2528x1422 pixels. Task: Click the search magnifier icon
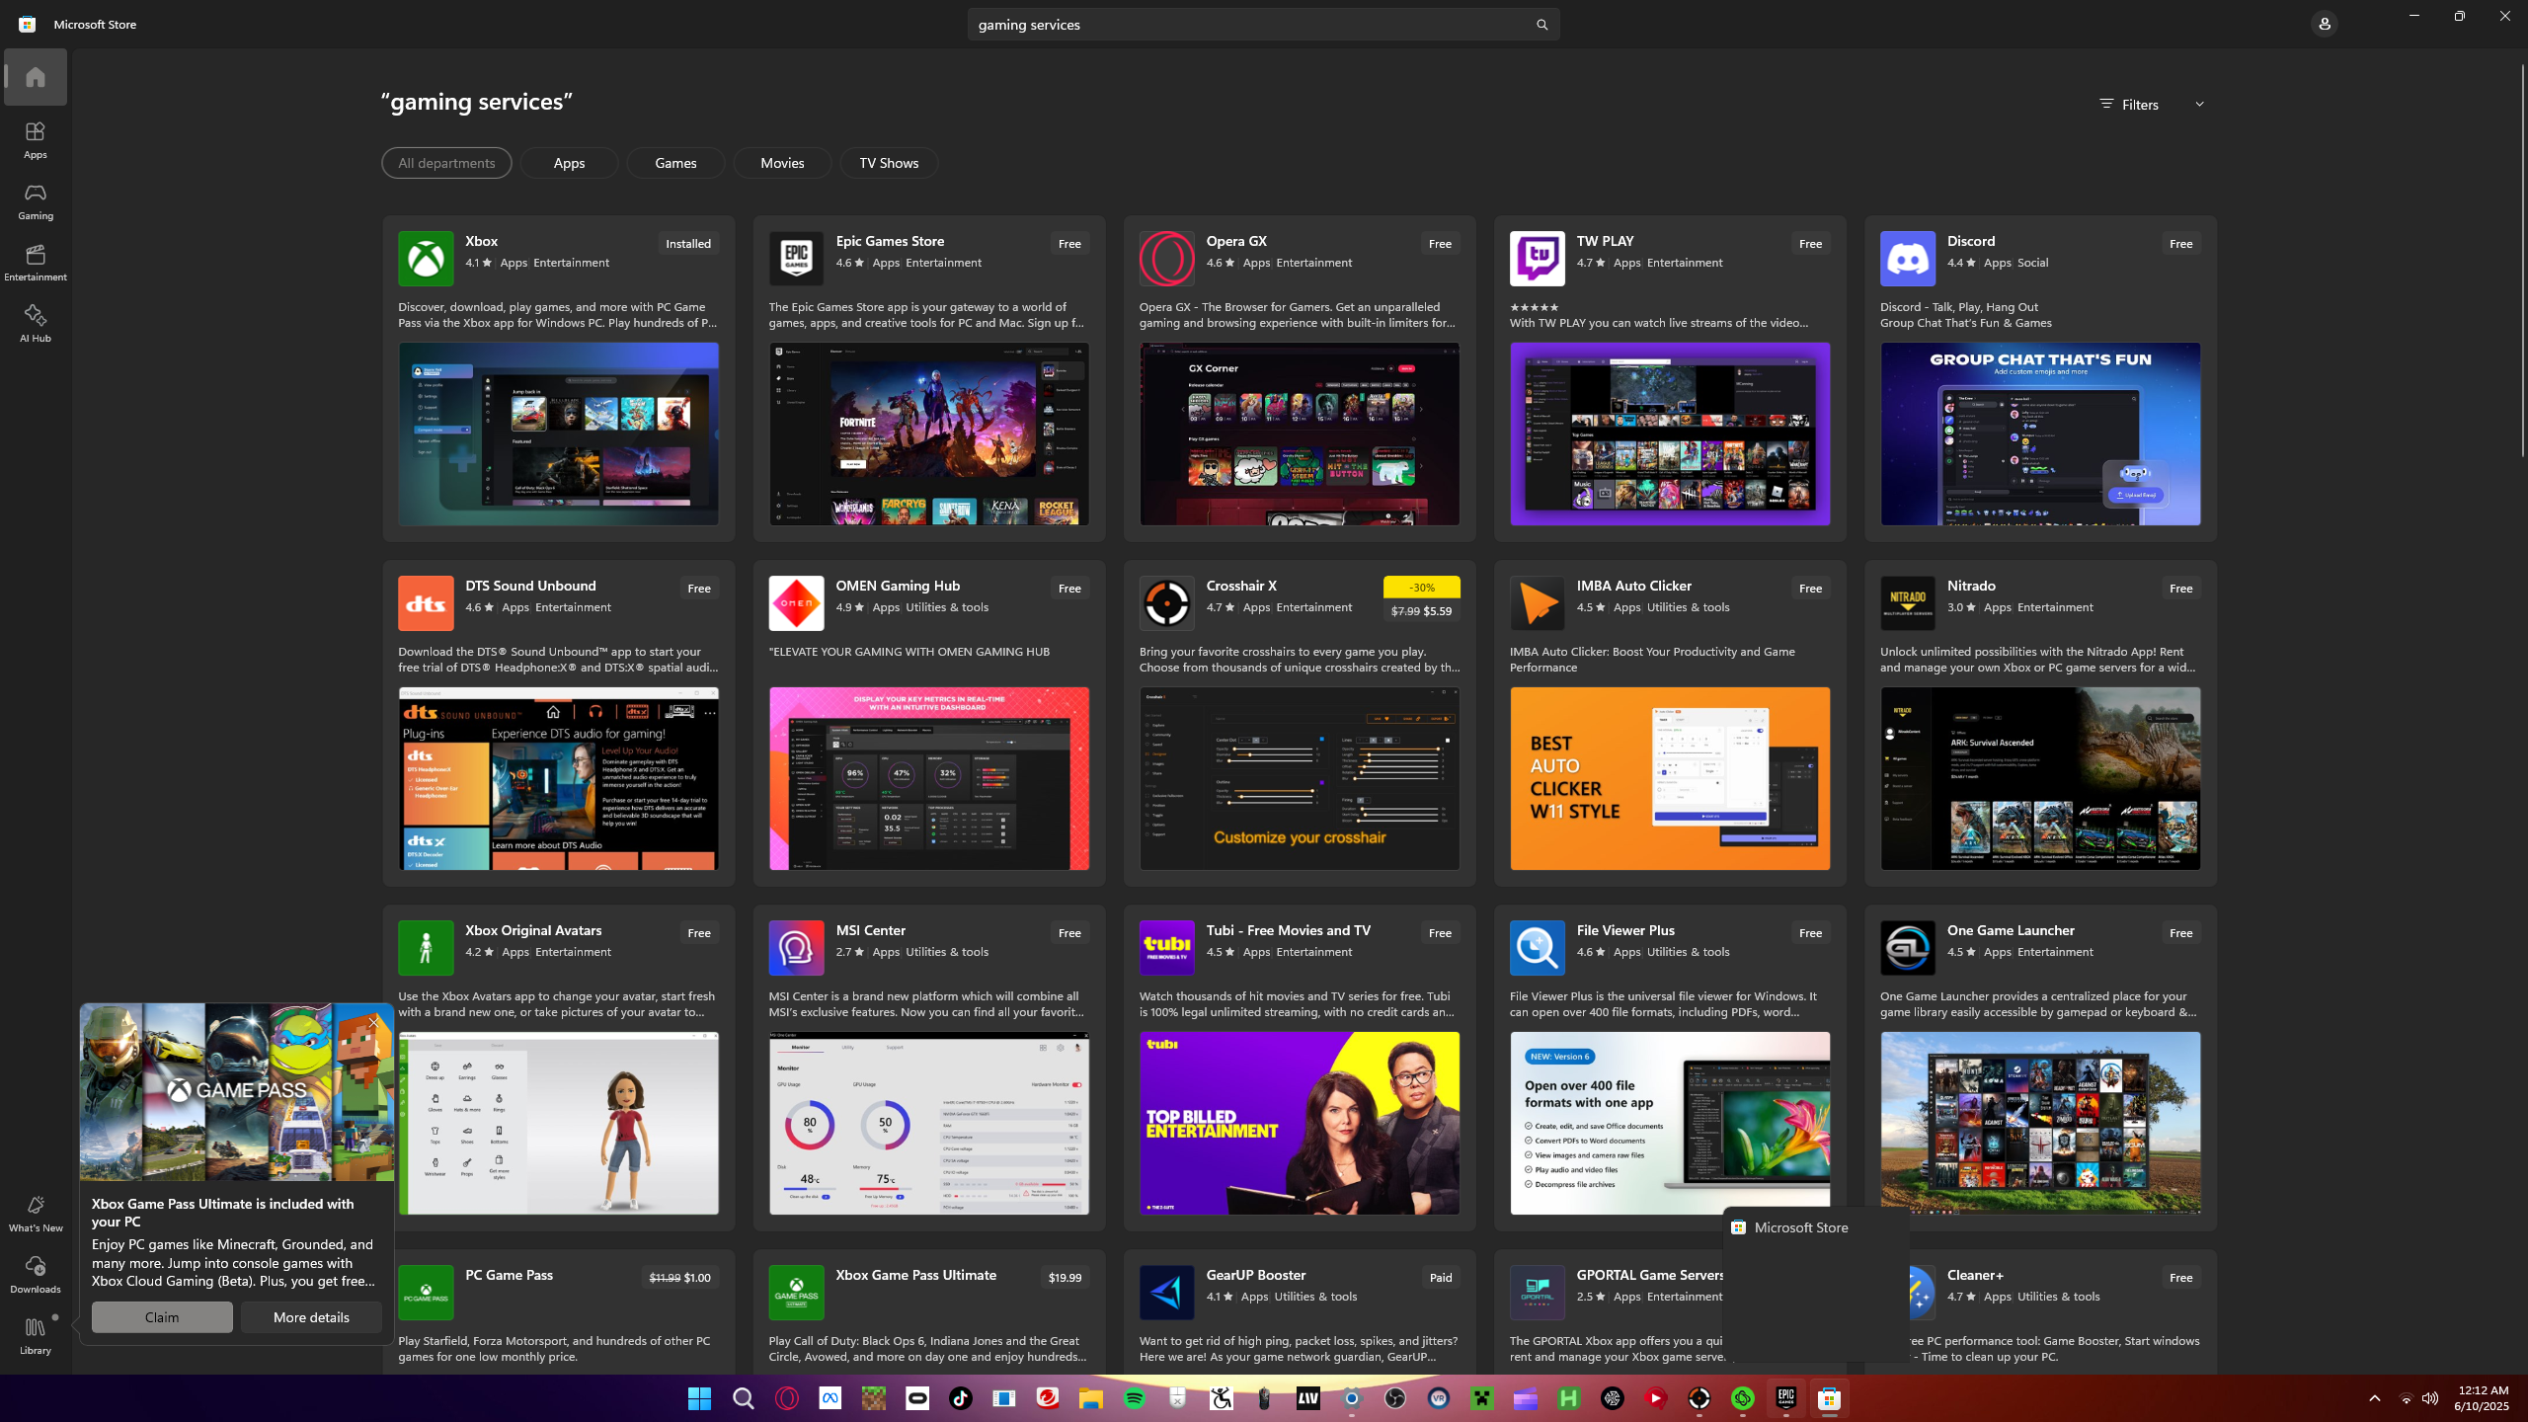[x=1541, y=25]
